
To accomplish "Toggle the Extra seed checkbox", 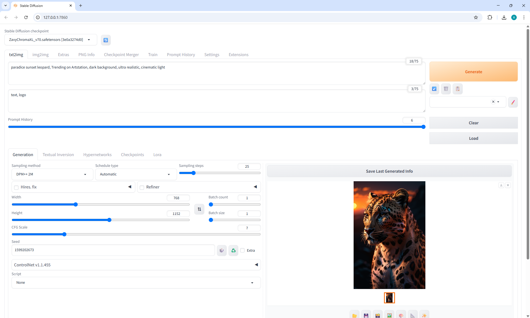I will [x=243, y=251].
